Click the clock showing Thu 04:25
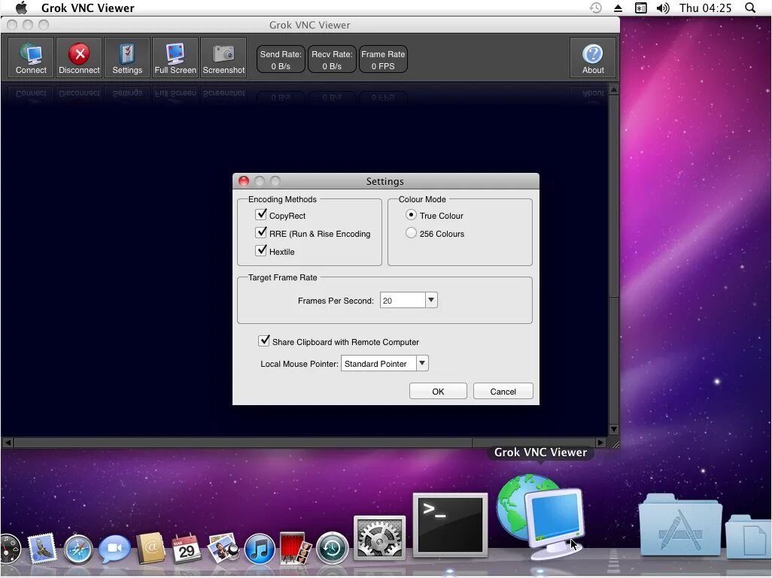Viewport: 772px width, 578px height. pyautogui.click(x=706, y=8)
